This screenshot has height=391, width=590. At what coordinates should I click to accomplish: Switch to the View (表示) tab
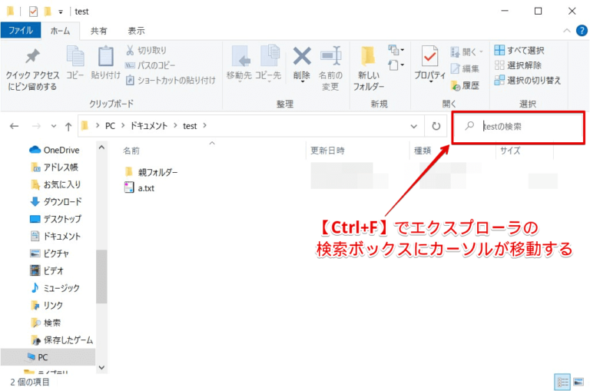coord(136,31)
